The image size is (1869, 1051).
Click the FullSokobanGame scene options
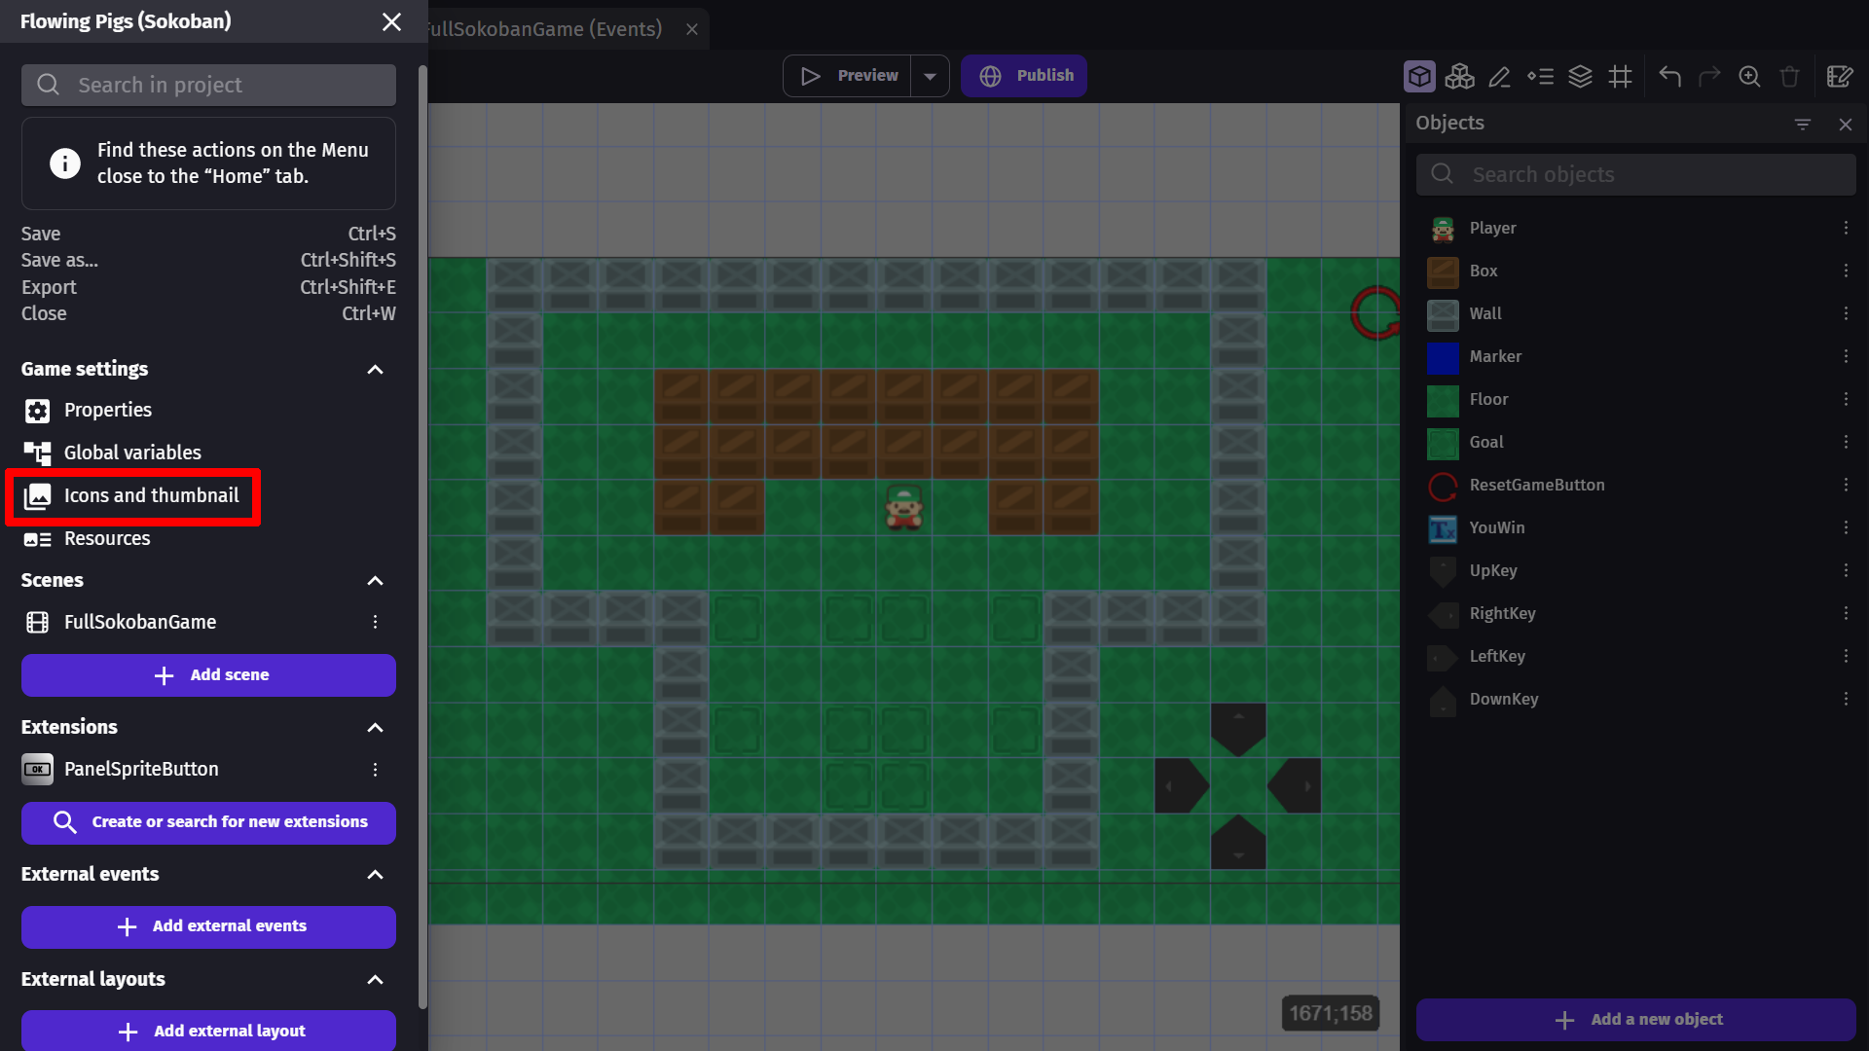[378, 621]
